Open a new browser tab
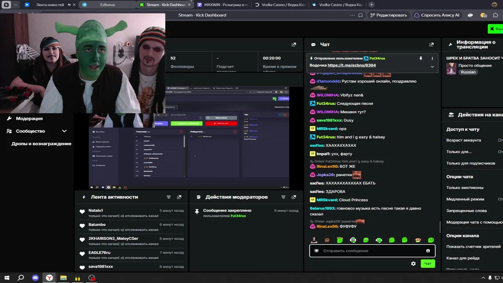This screenshot has width=503, height=283. coord(371,5)
